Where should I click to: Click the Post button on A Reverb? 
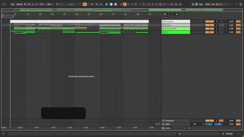[x=221, y=121]
